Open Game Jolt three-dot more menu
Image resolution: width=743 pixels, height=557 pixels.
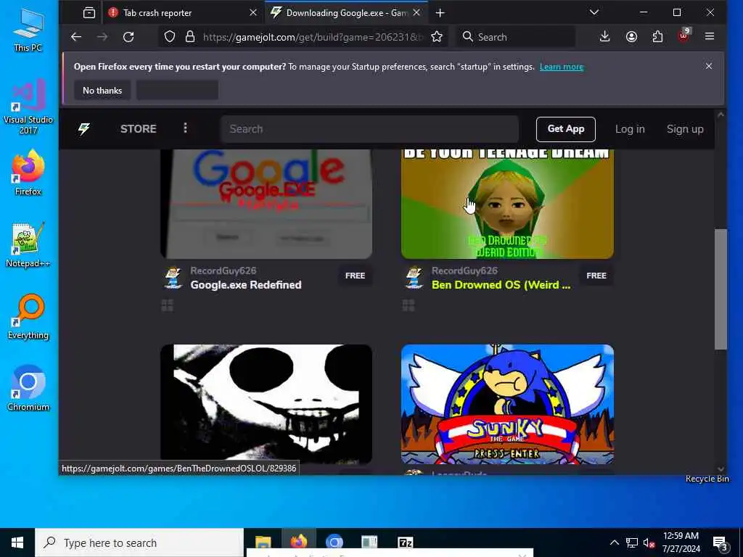coord(185,128)
